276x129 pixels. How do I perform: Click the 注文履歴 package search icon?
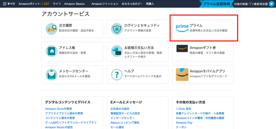coord(51,29)
